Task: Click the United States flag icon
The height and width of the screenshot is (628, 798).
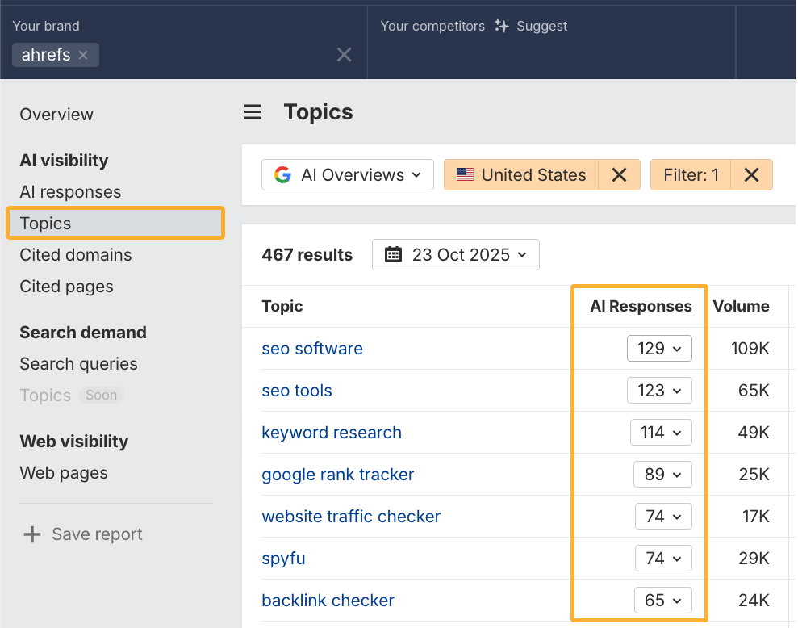Action: tap(464, 174)
